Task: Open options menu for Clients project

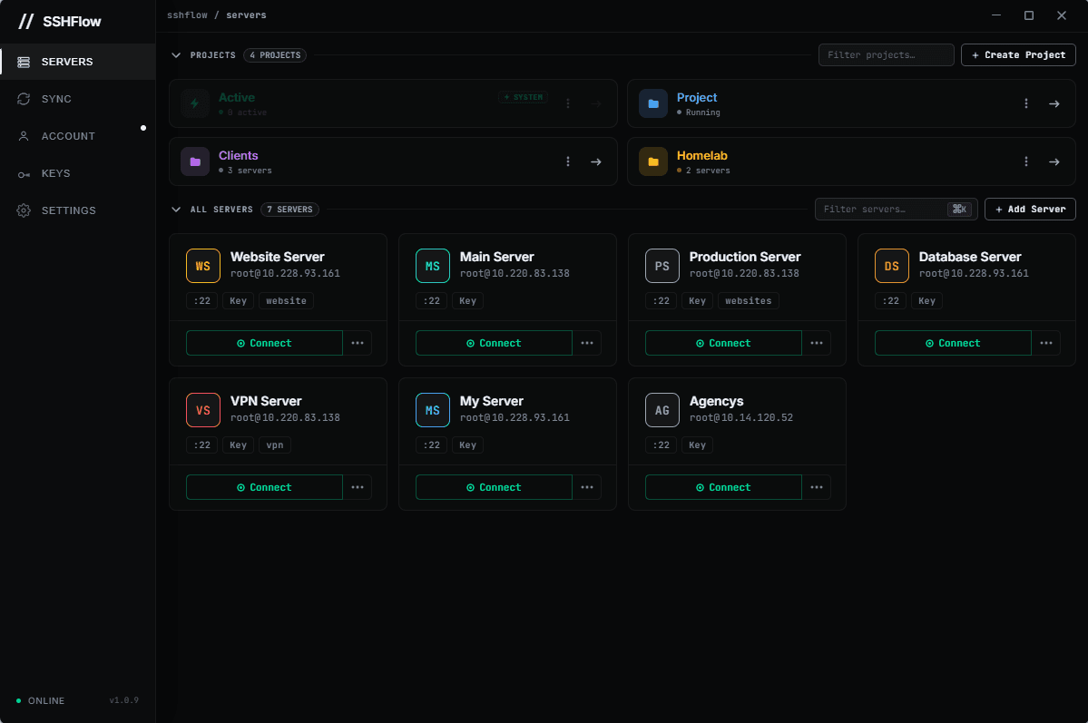Action: pos(567,161)
